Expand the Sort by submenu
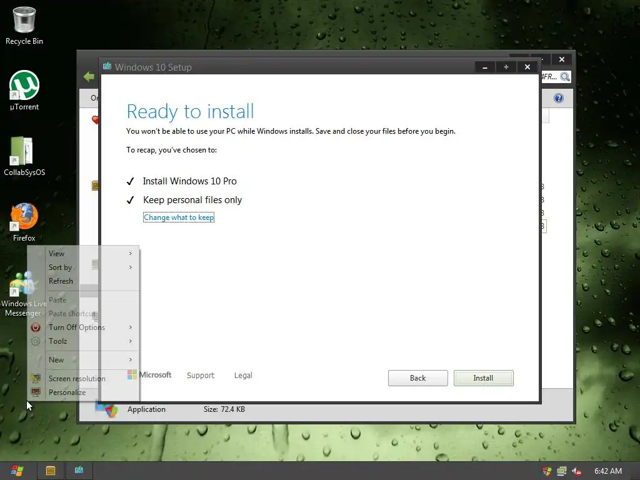 84,267
